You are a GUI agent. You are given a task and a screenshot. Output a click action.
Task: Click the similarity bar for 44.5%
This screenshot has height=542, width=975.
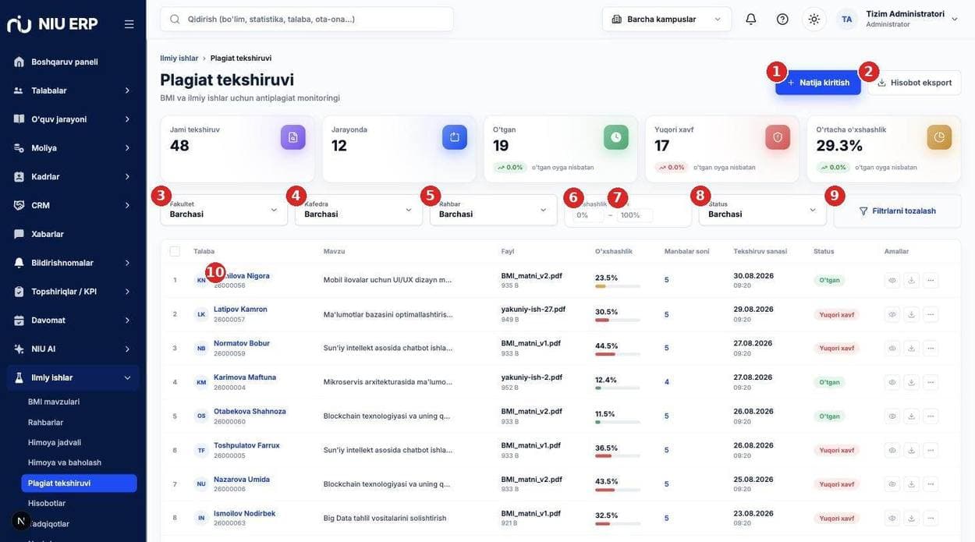click(618, 354)
